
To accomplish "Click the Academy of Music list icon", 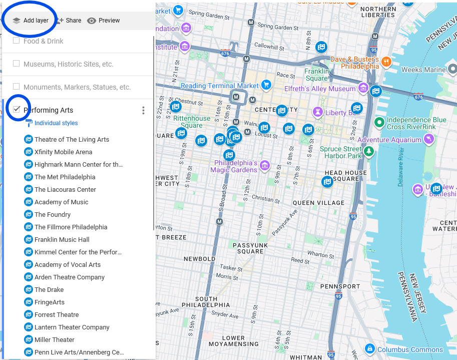I will (29, 202).
